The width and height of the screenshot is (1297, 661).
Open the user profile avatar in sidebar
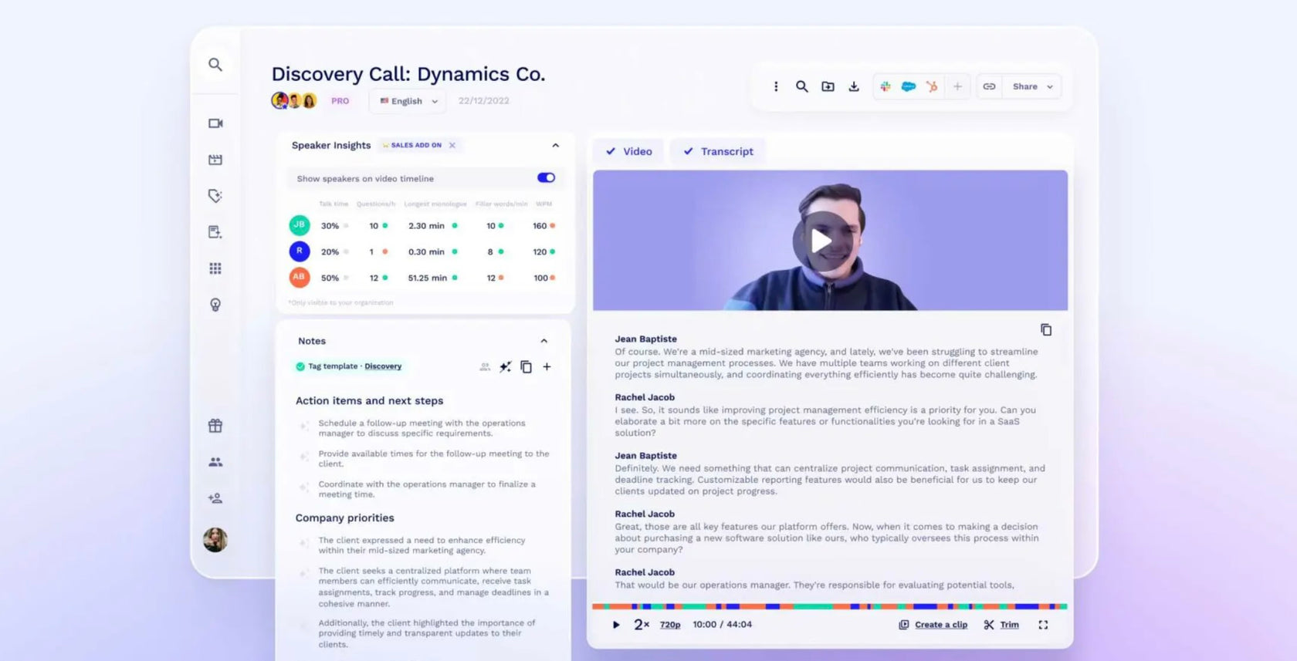pos(215,540)
